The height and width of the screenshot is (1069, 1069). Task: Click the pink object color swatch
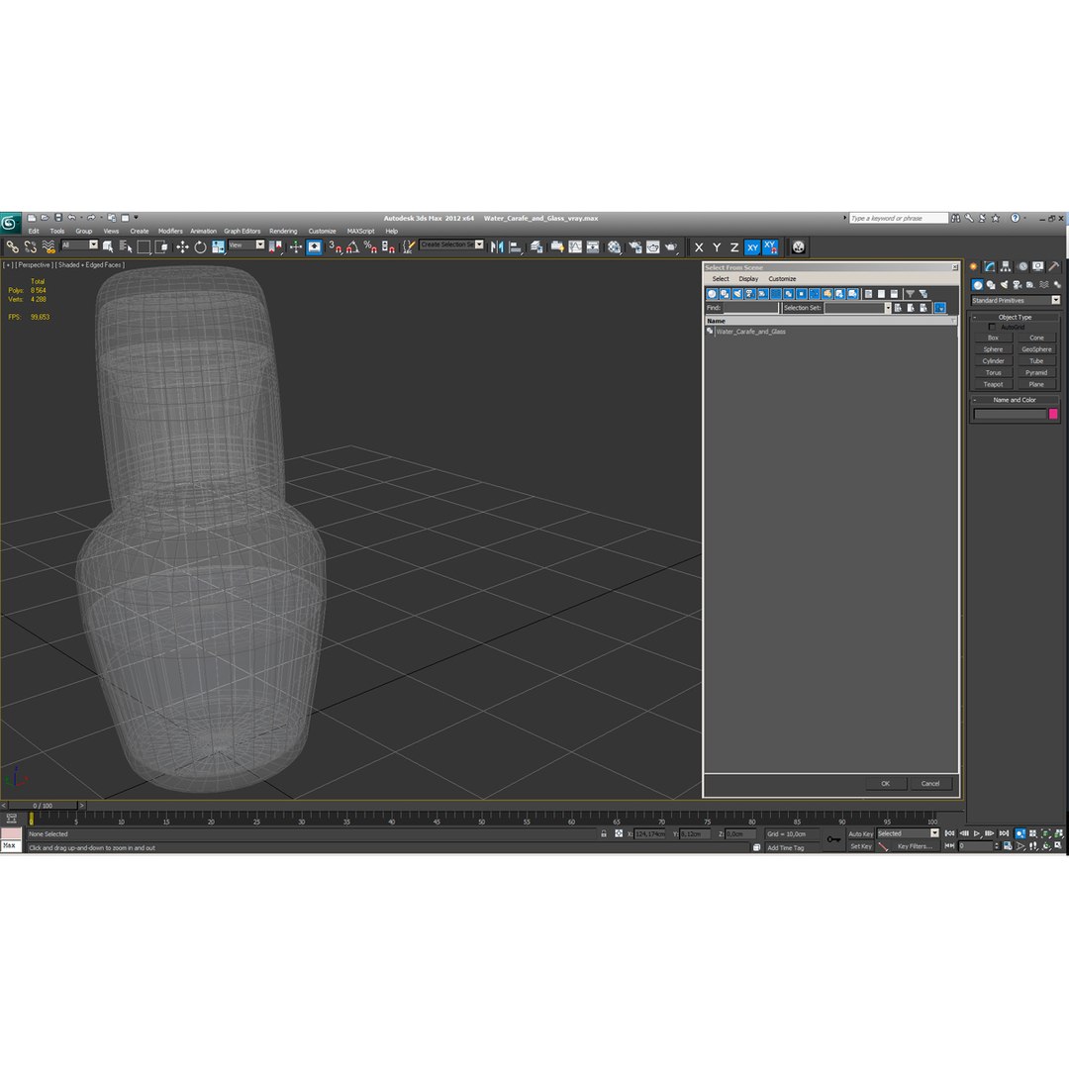coord(1053,414)
